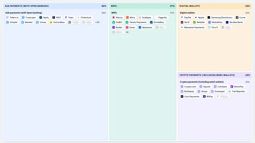Click the GoCardless chip
Image resolution: width=255 pixels, height=143 pixels.
57,22
